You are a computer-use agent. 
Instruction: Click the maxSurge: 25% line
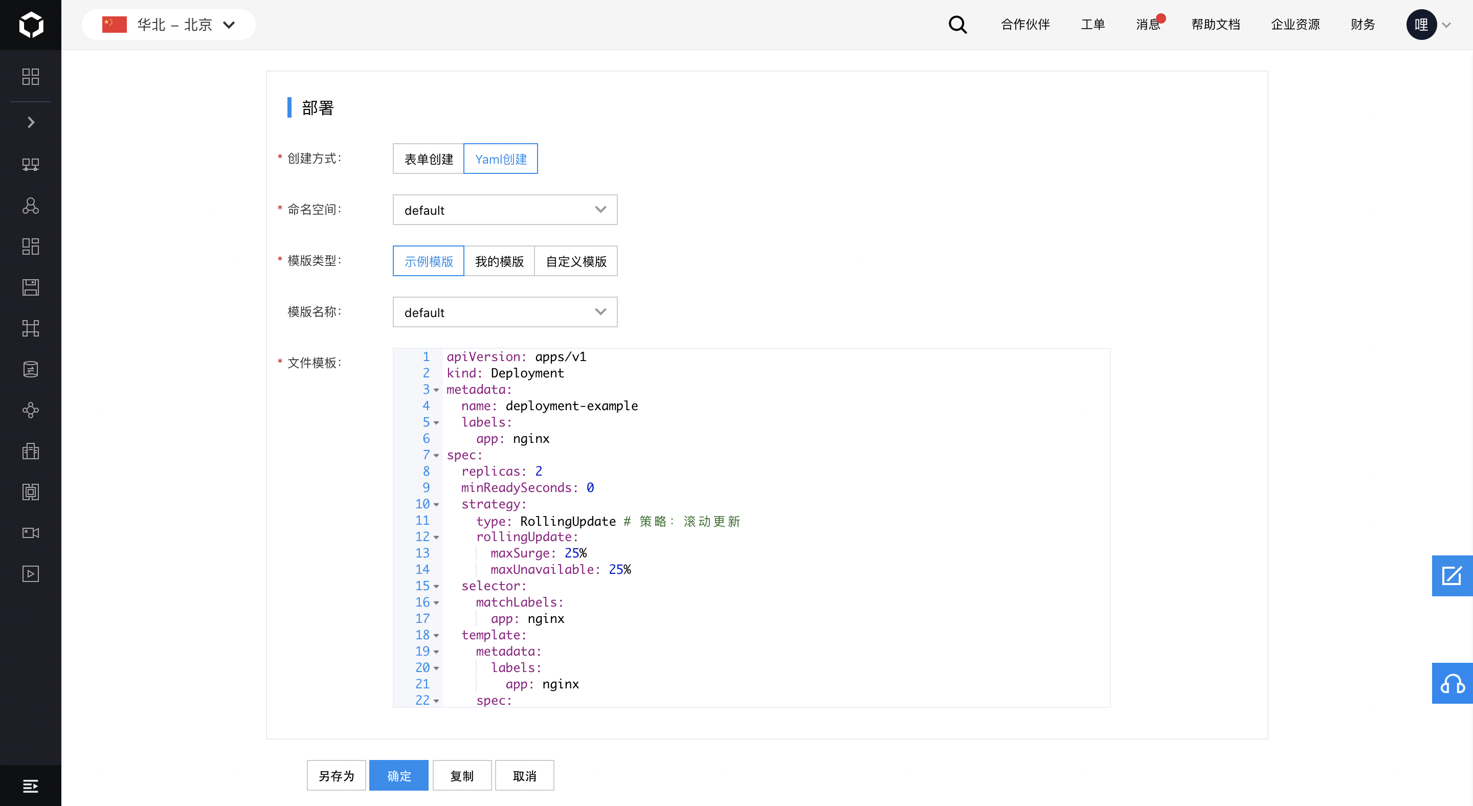click(539, 553)
